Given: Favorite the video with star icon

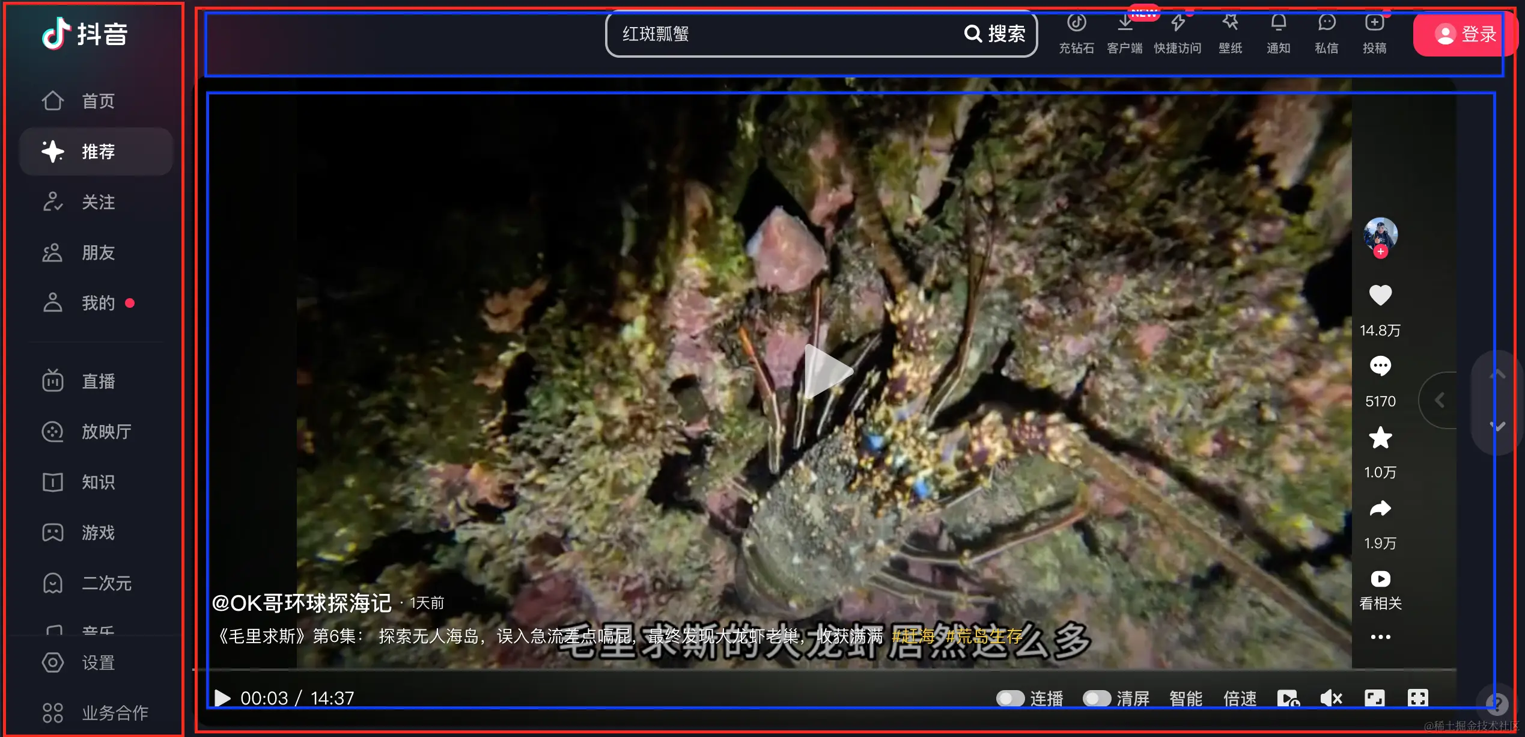Looking at the screenshot, I should (1380, 438).
